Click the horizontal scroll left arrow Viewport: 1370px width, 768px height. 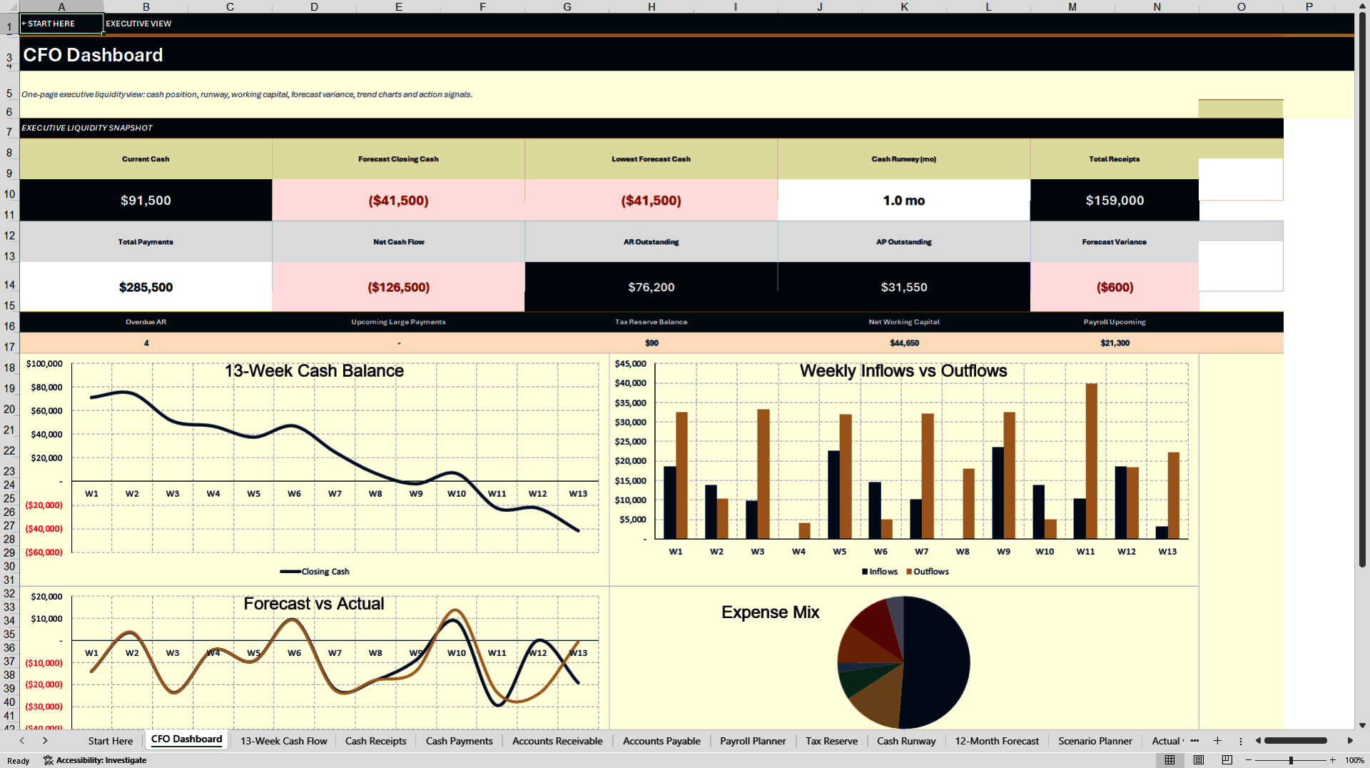(1258, 741)
